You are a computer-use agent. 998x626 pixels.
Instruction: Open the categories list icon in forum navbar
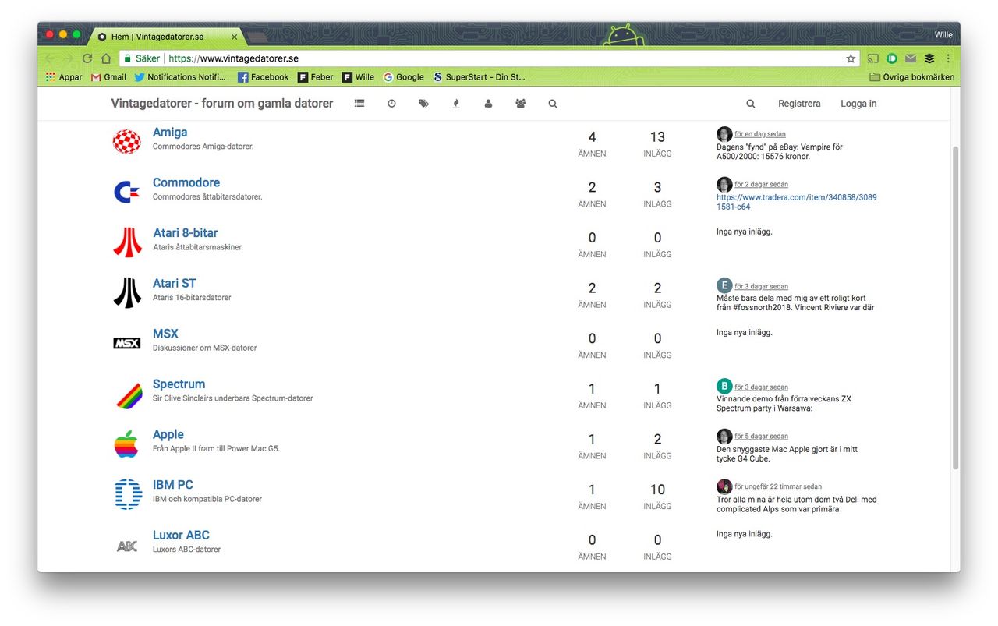(x=359, y=104)
